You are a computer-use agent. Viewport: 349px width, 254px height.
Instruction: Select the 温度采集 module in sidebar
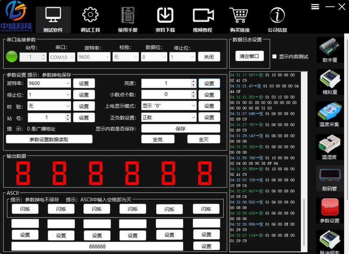pyautogui.click(x=329, y=111)
